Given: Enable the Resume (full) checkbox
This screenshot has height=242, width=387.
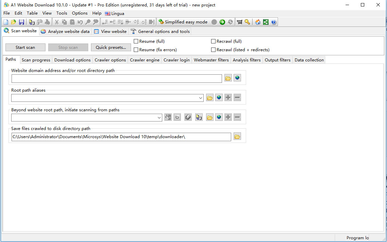Looking at the screenshot, I should 136,41.
